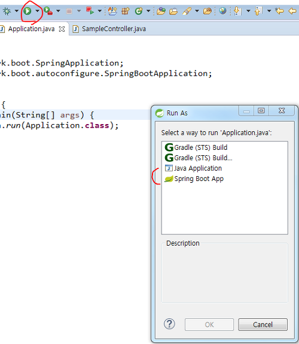The width and height of the screenshot is (299, 344).
Task: Click the Last Edit Location arrow icon
Action: click(279, 11)
